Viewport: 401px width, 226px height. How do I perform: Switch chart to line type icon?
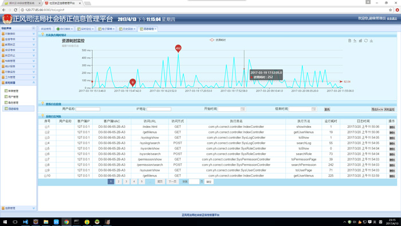tap(355, 41)
